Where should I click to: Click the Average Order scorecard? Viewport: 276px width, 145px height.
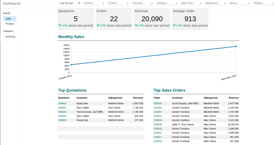click(x=190, y=19)
